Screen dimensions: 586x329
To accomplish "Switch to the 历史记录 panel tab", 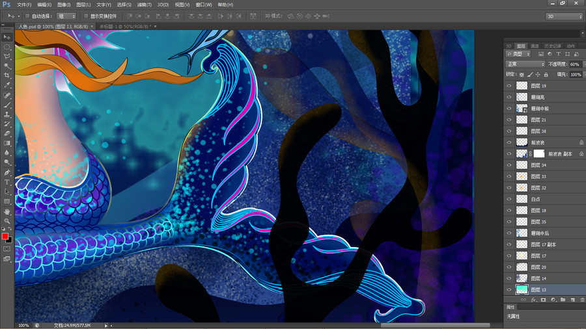I will coord(553,46).
